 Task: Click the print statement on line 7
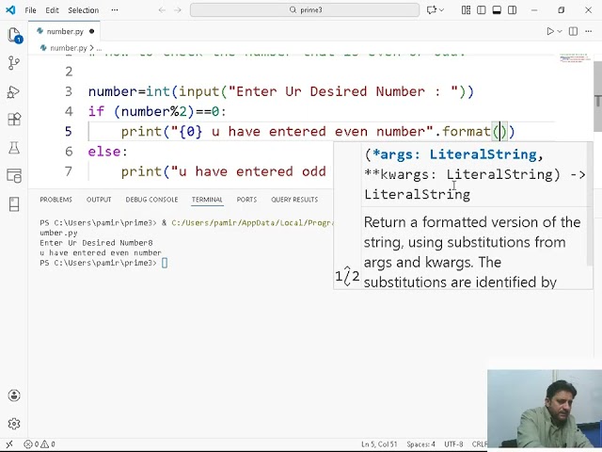[x=224, y=171]
